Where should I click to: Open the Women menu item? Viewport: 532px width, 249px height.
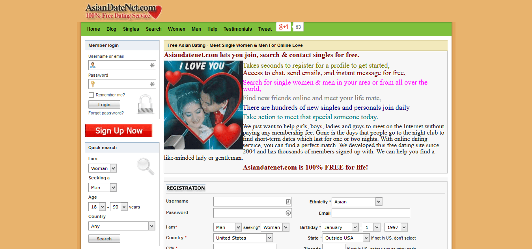pos(176,29)
